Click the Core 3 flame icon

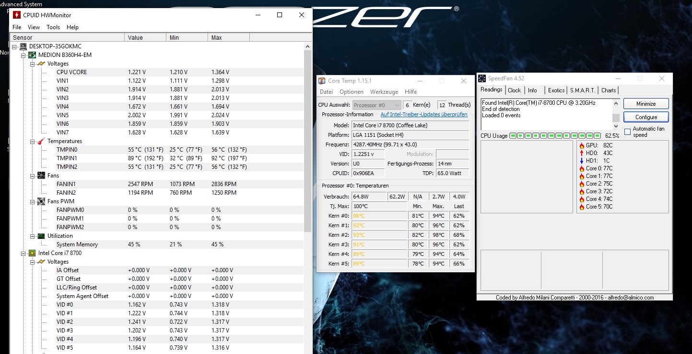[x=582, y=191]
